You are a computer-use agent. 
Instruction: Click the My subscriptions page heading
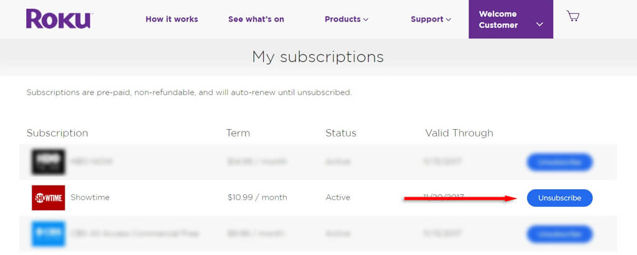(x=318, y=57)
